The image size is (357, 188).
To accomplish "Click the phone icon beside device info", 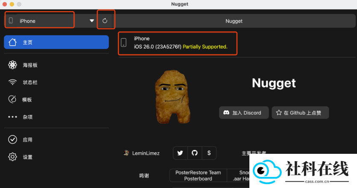I will (x=124, y=43).
